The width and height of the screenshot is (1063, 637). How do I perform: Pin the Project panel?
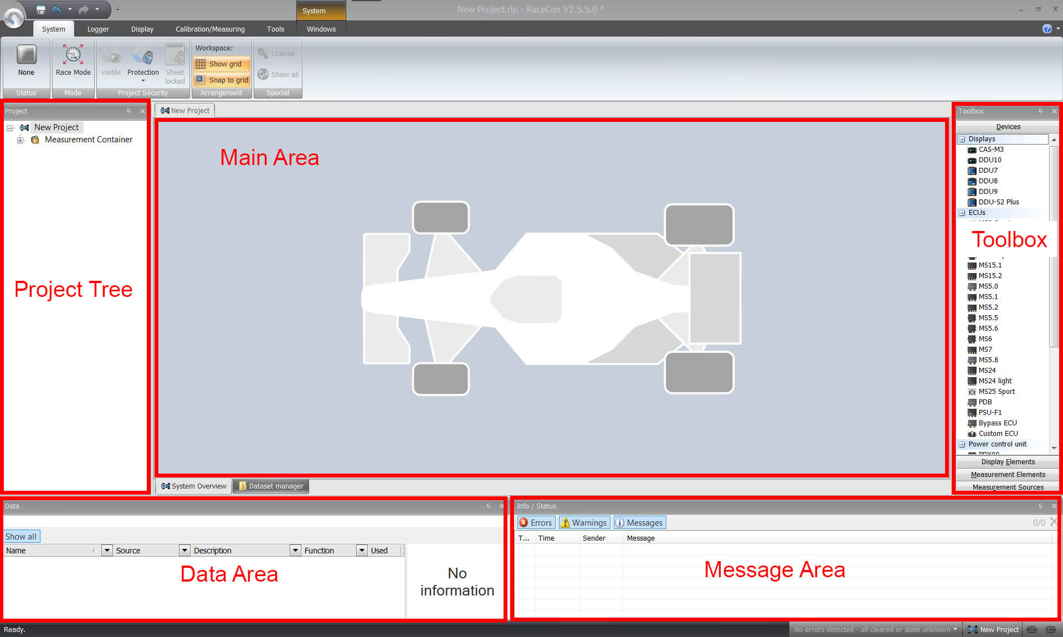pos(129,111)
